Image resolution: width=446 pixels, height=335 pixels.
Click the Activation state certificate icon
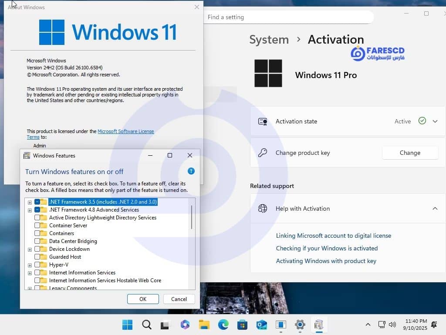coord(263,122)
